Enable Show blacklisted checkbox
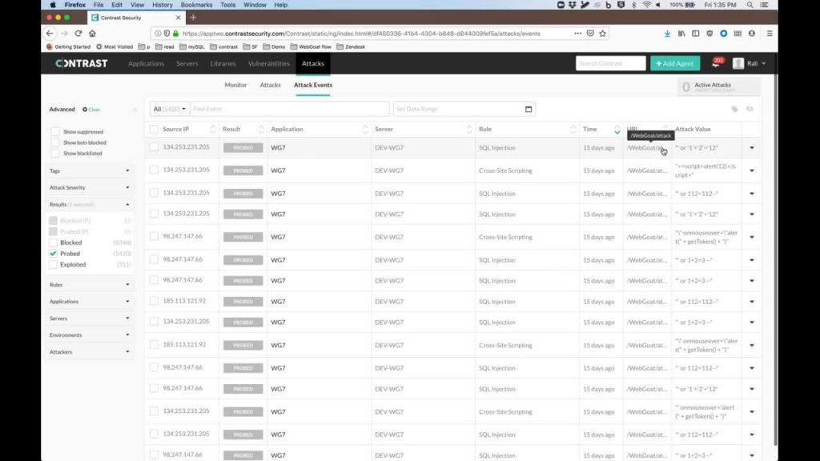Screen dimensions: 820x461 tap(55, 154)
